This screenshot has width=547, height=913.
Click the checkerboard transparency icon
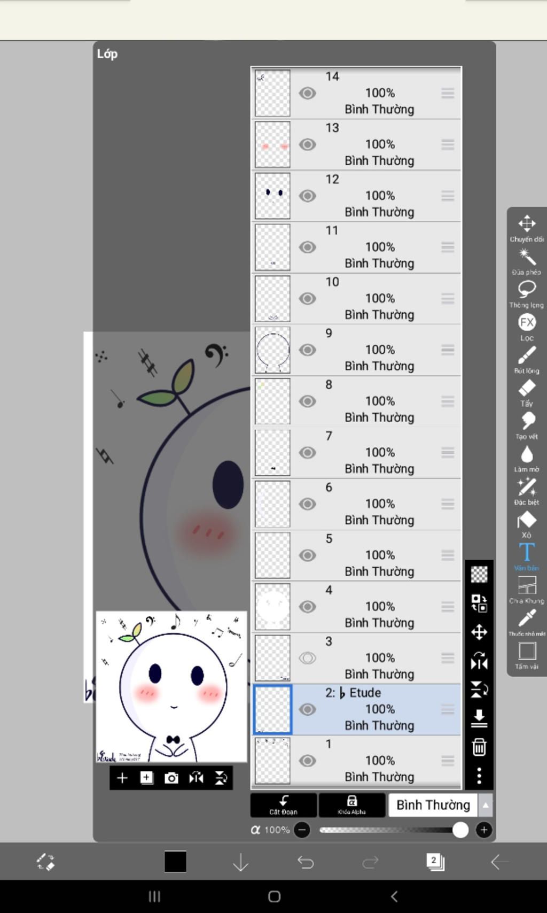[x=479, y=574]
